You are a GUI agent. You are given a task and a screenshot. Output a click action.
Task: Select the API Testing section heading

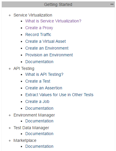[x=24, y=68]
